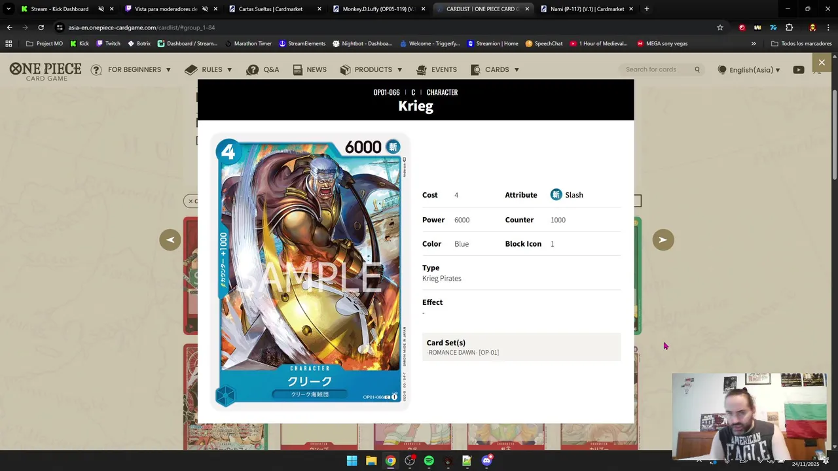
Task: Open the MEGA sony vegas bookmark
Action: (662, 44)
